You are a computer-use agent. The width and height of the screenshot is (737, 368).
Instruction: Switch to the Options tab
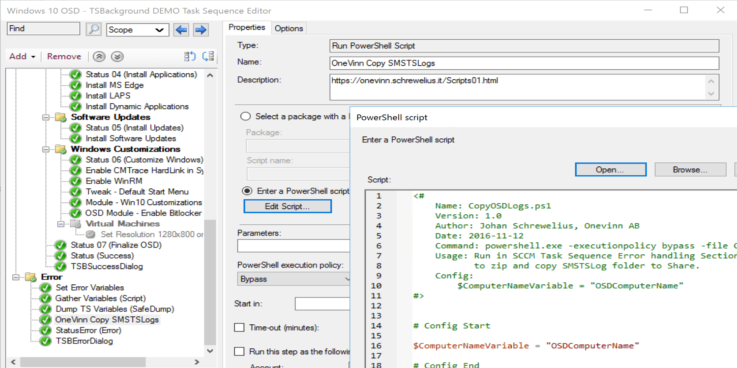click(289, 28)
